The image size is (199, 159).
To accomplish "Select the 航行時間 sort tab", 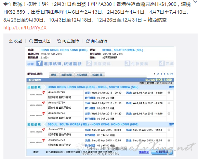I will [x=67, y=75].
